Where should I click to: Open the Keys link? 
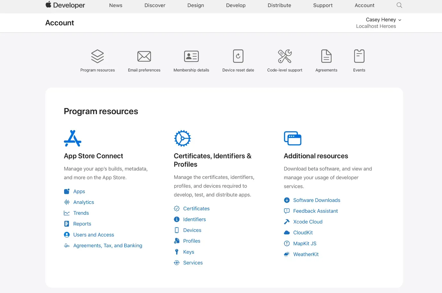[x=189, y=252]
